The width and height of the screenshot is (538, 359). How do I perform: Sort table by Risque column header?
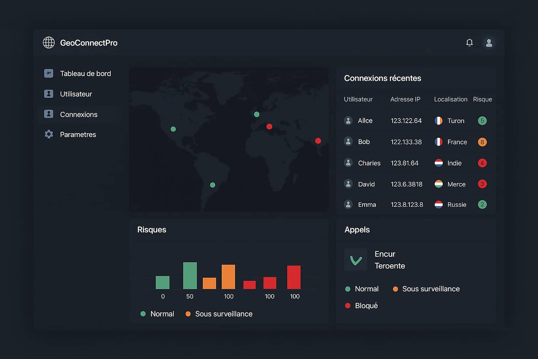click(482, 100)
